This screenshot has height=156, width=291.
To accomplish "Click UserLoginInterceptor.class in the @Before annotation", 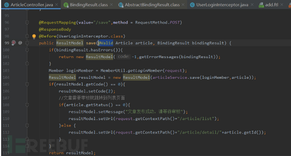I will pos(91,36).
